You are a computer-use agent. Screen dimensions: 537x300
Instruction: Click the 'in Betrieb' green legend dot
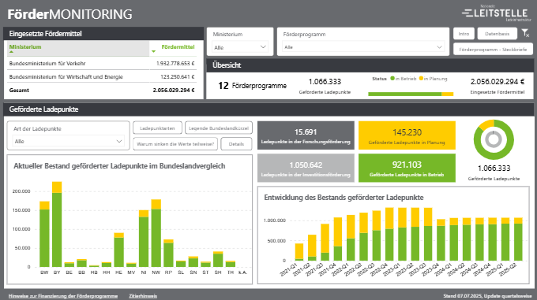pos(392,79)
